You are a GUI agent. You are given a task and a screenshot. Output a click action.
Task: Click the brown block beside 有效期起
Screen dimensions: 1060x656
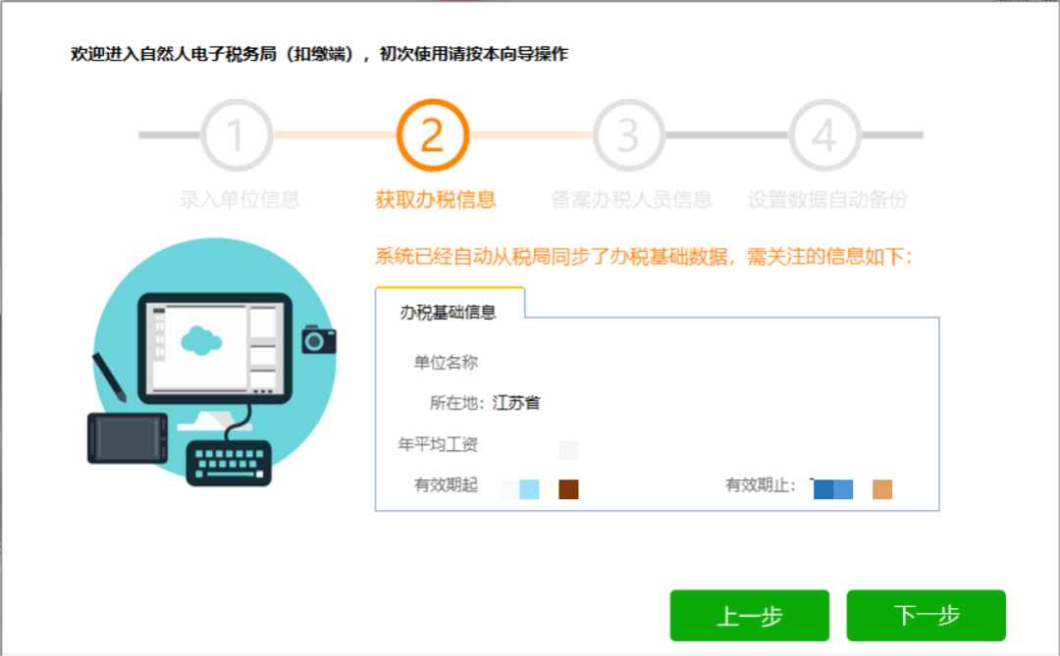[568, 489]
